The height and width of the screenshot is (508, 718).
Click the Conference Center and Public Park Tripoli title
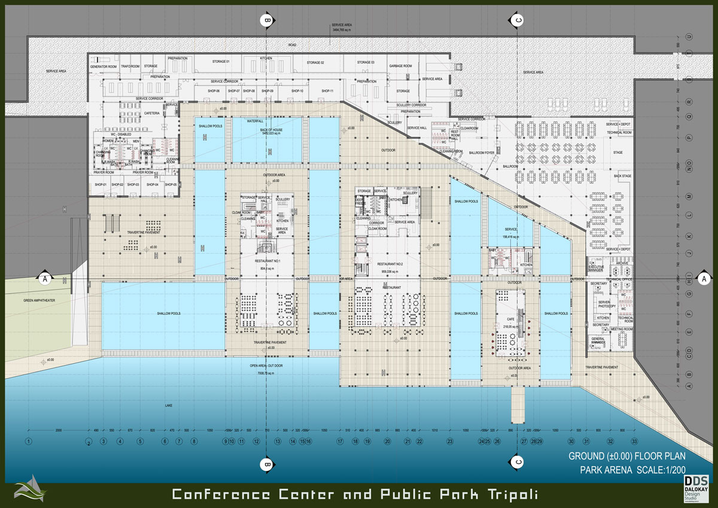(x=355, y=495)
